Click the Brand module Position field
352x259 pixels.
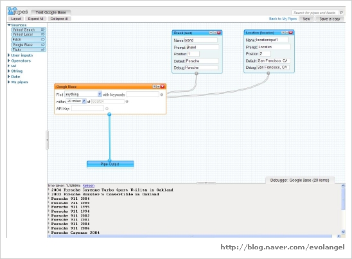point(193,54)
